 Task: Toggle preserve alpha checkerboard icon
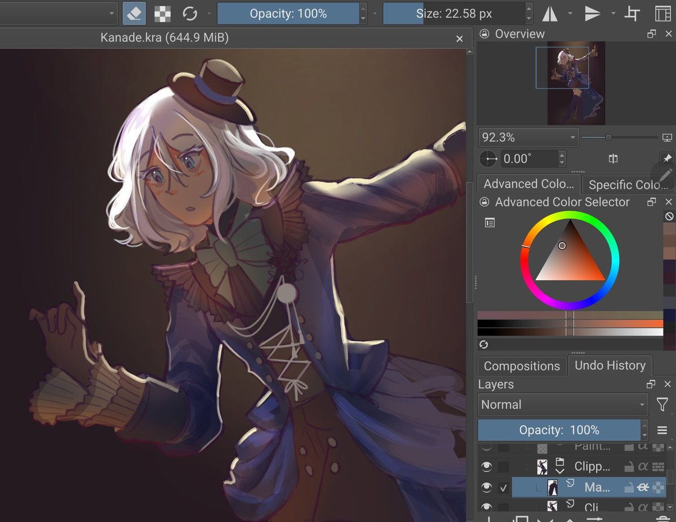click(x=162, y=13)
